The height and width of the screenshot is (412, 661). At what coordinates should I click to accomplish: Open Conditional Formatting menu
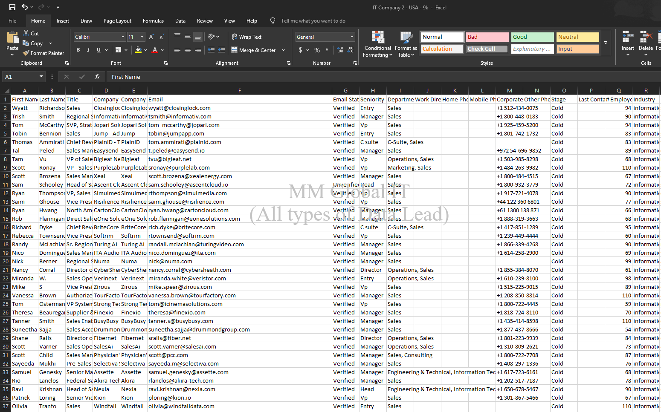tap(377, 44)
